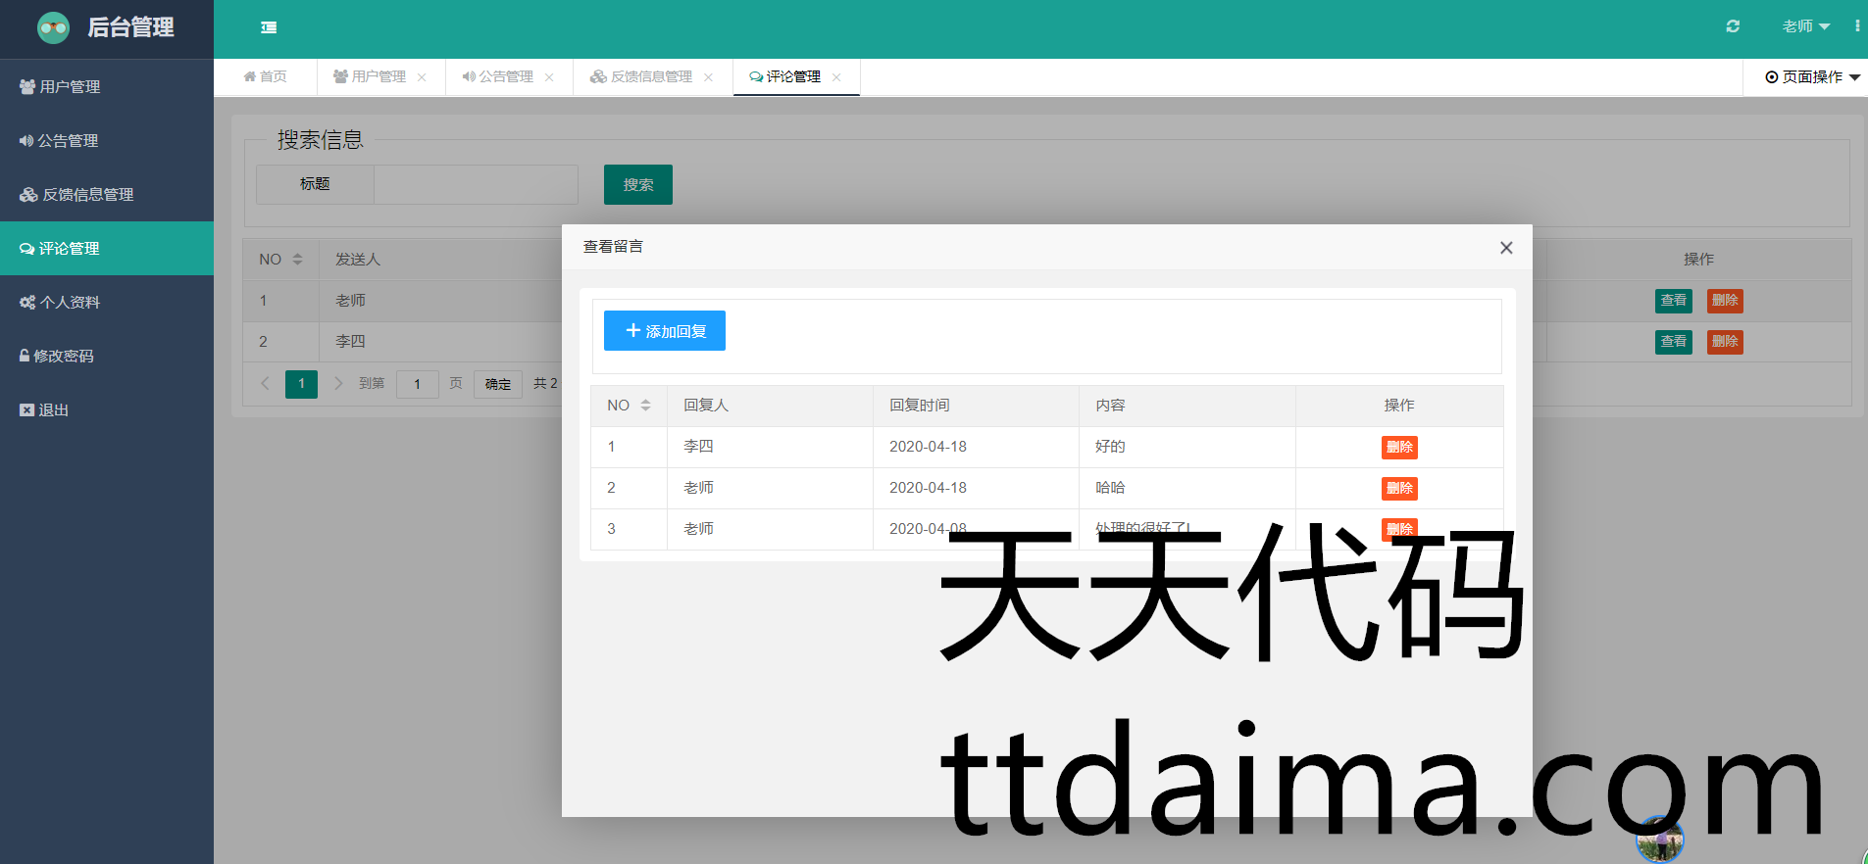Click the sidebar collapse menu icon
This screenshot has width=1868, height=864.
coord(269,27)
